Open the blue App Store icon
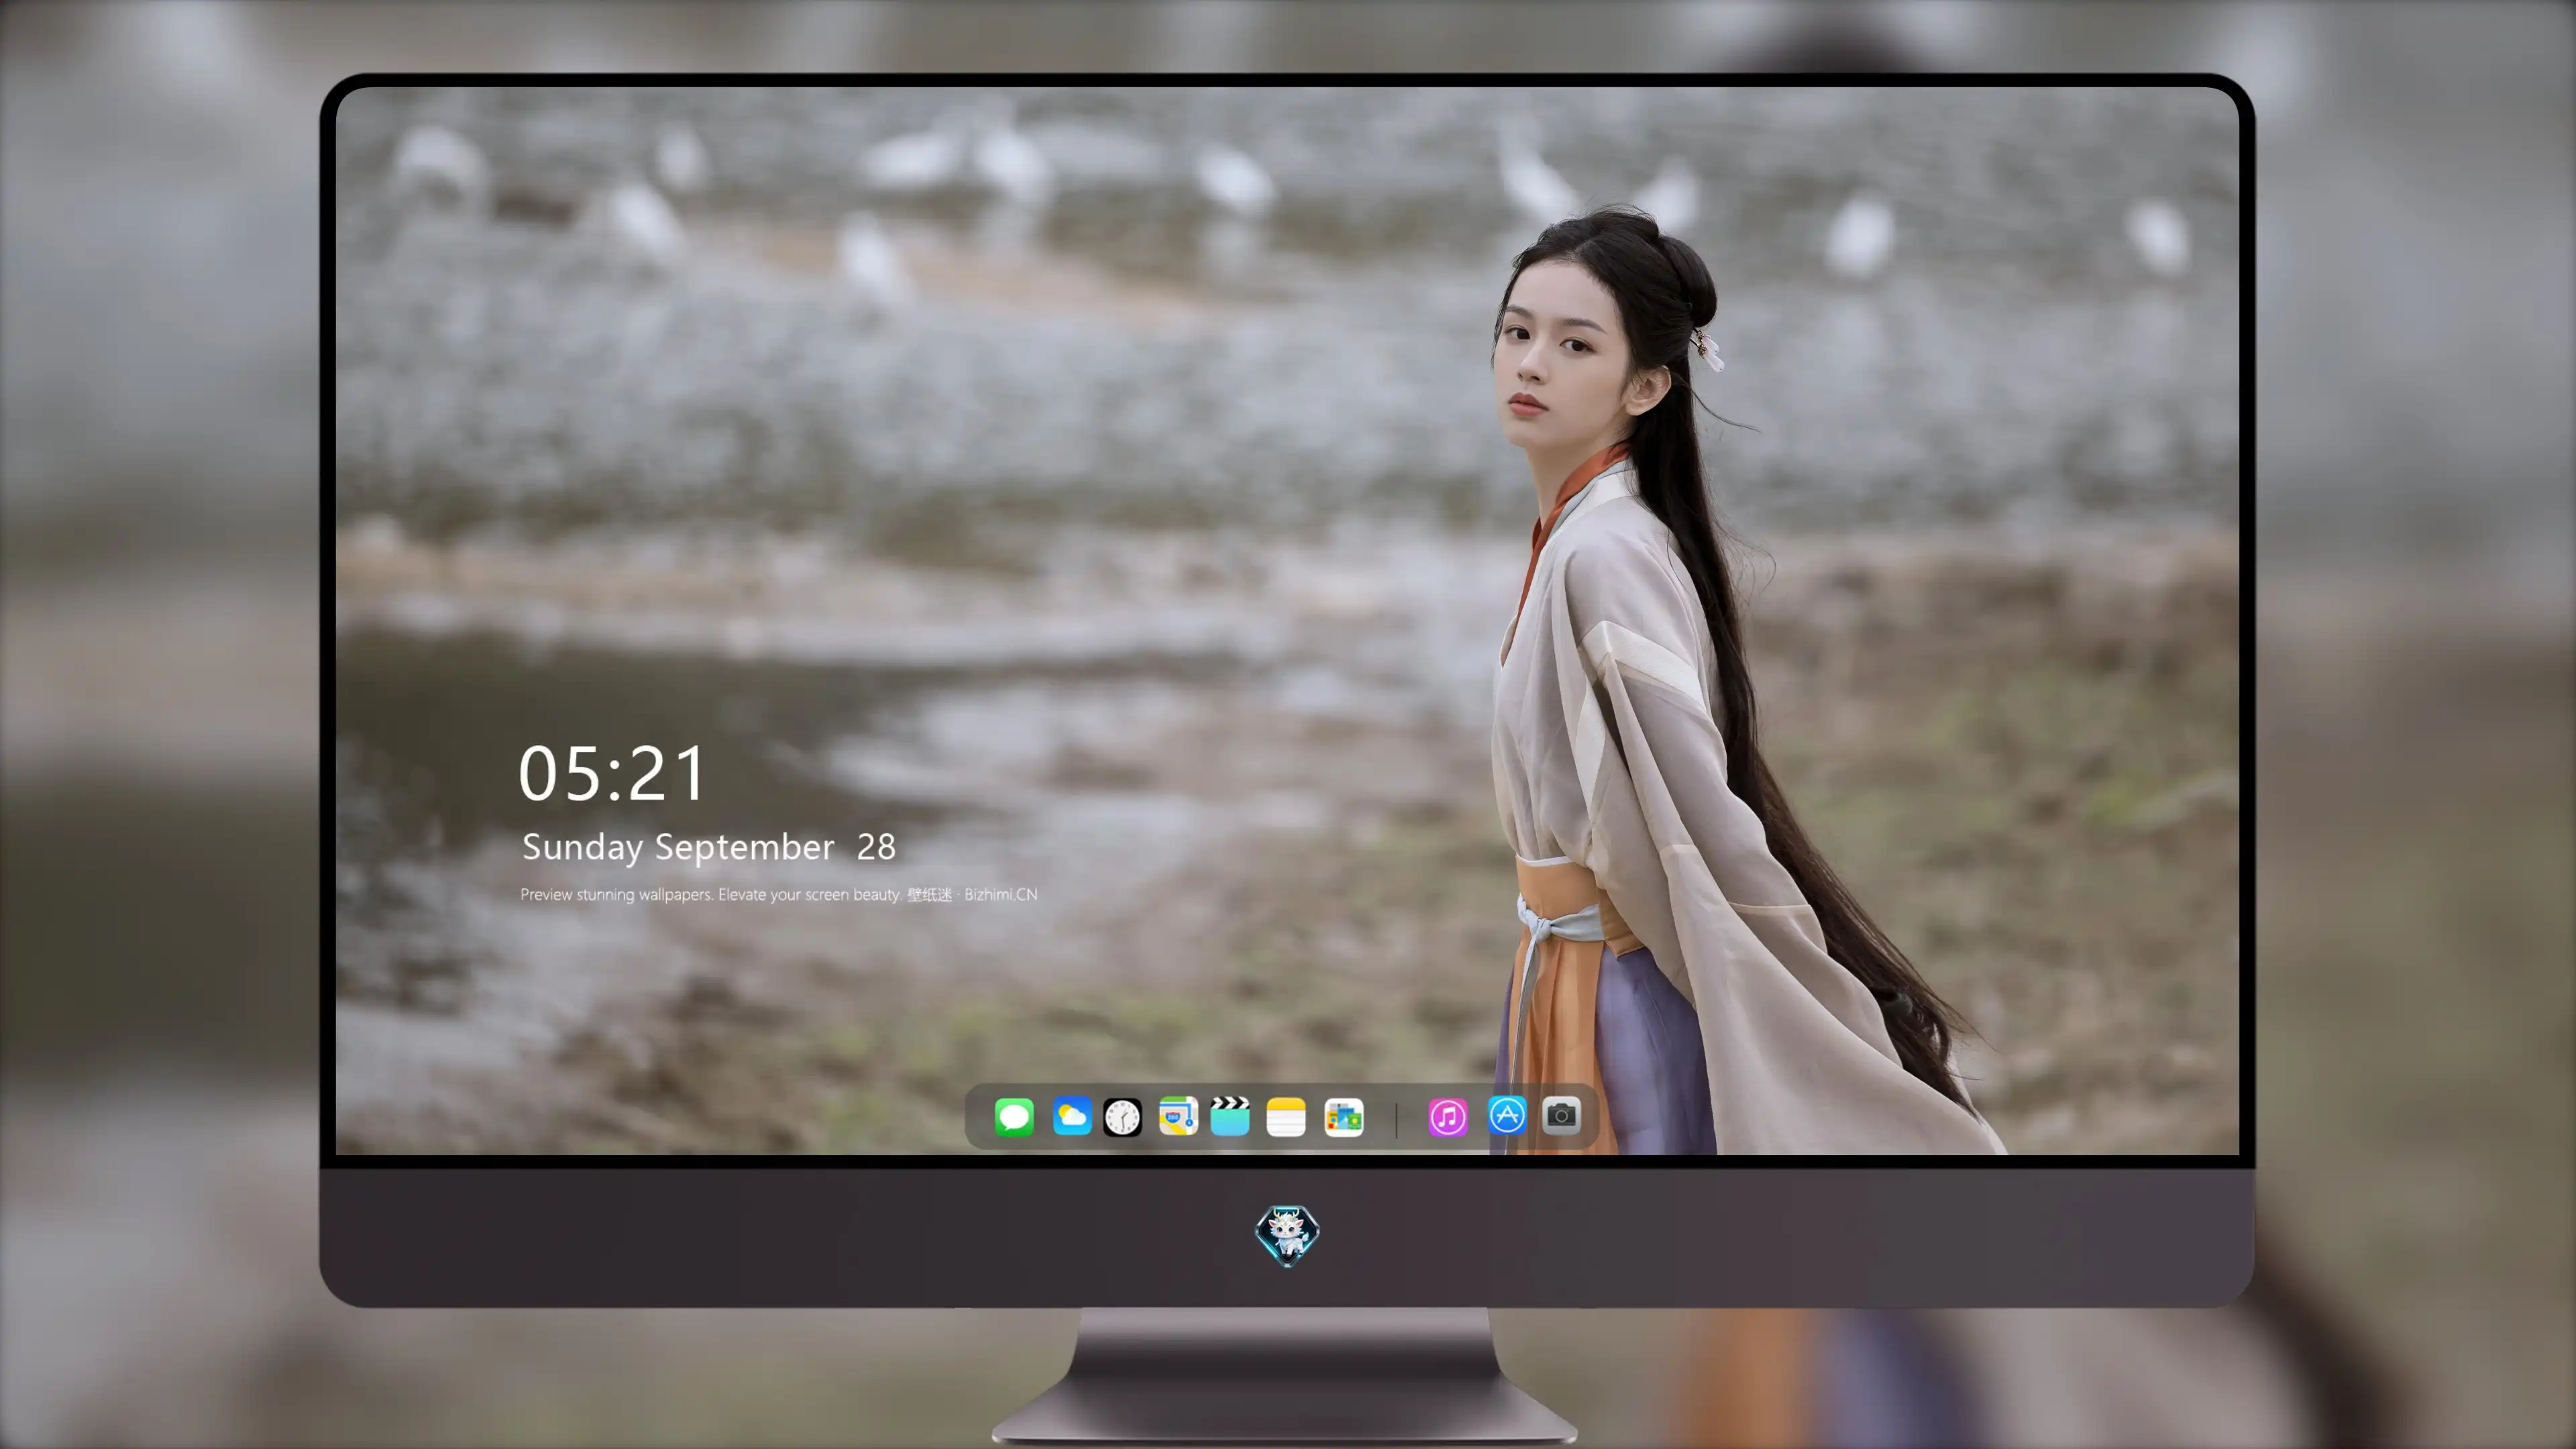 pos(1507,1115)
